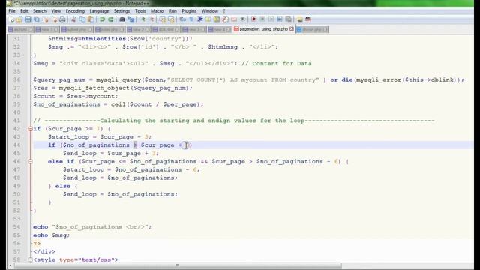Image resolution: width=480 pixels, height=270 pixels.
Task: Click the text '$no_of_paginations = ceil($count / $per_page);'
Action: coord(118,104)
